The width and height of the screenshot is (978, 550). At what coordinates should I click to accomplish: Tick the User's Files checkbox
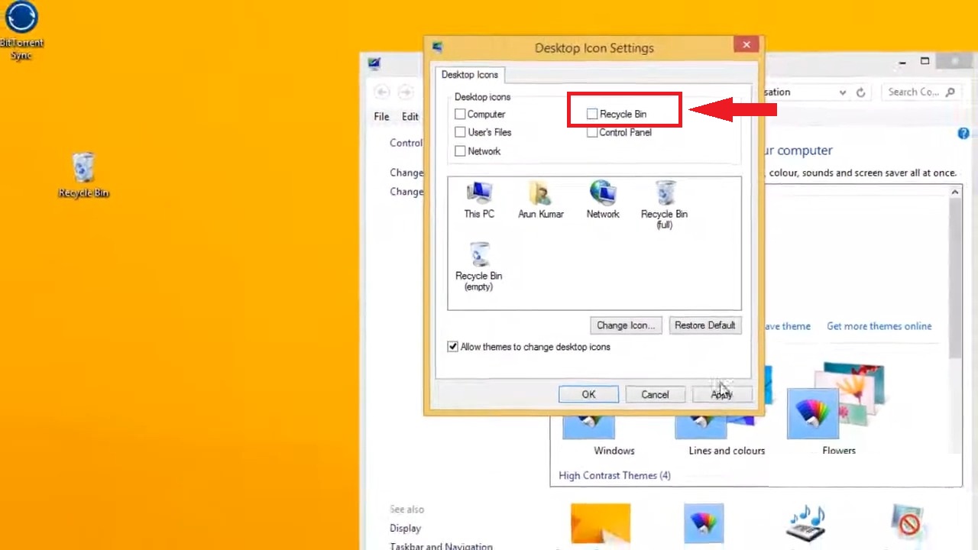pyautogui.click(x=460, y=133)
